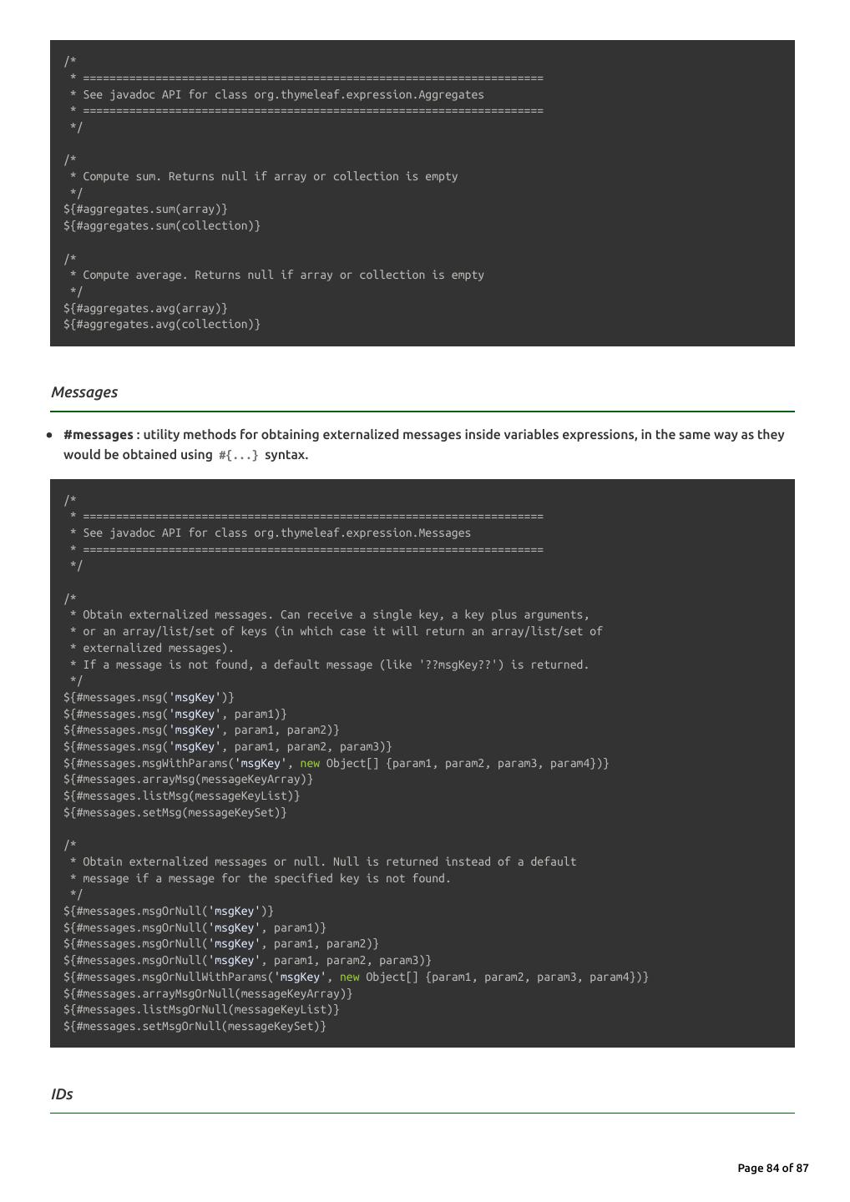Image resolution: width=850 pixels, height=1202 pixels.
Task: Click the ${#messages.arrayMsg(messageKeyArray)} line
Action: pos(188,780)
